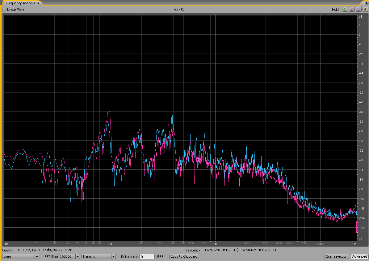Click the '1000' frequency axis label
369x261 pixels.
(x=215, y=244)
